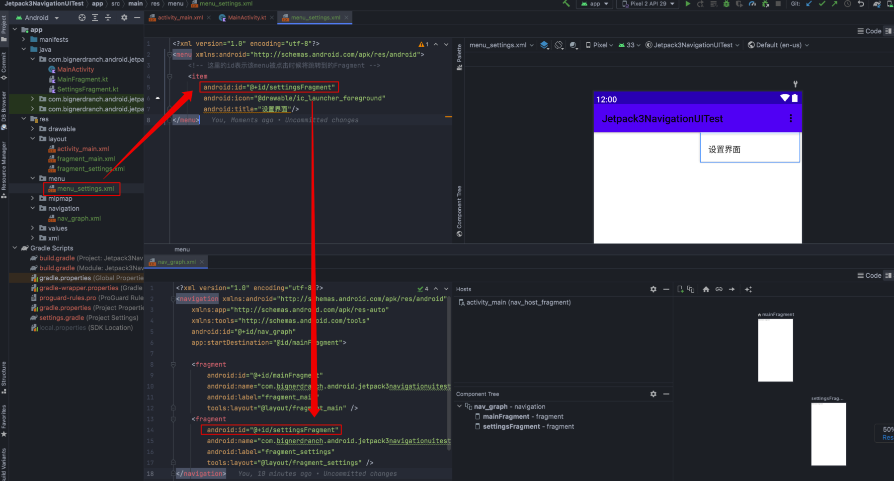The height and width of the screenshot is (481, 894).
Task: Click Add Deep Link icon
Action: point(719,289)
